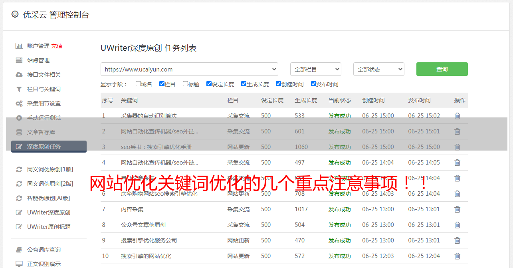
Task: Click the 公有词库查询 book icon
Action: (19, 250)
